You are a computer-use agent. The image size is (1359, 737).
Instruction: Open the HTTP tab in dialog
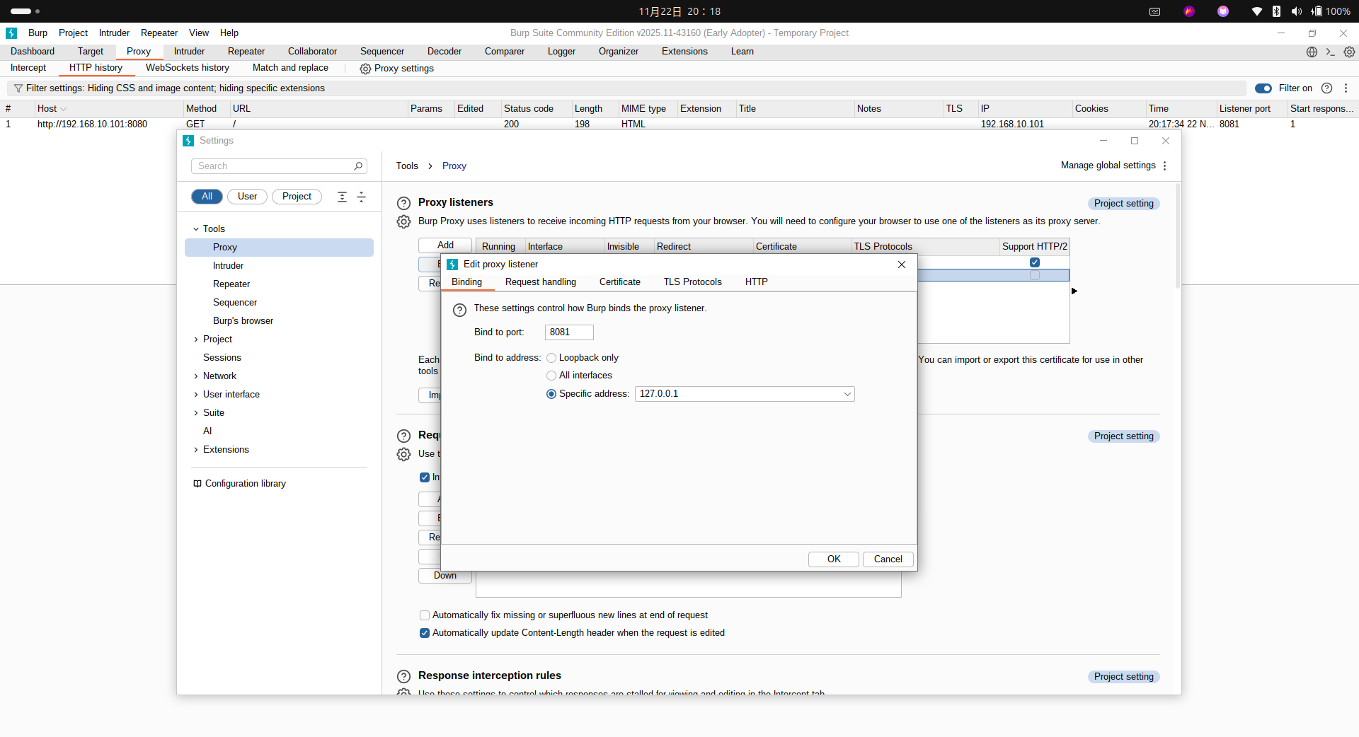[x=756, y=282]
